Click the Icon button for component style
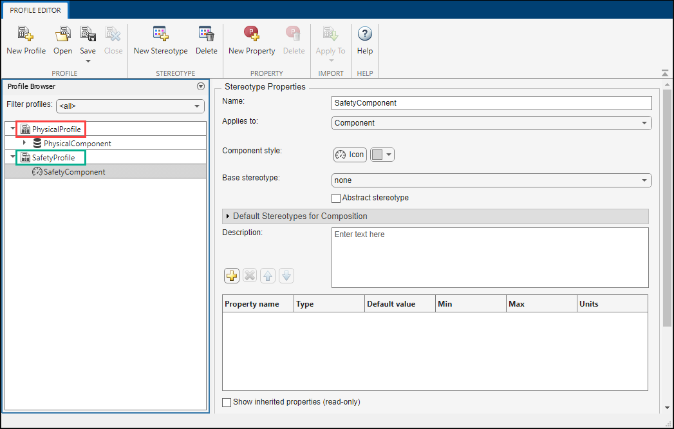The image size is (674, 429). coord(350,155)
